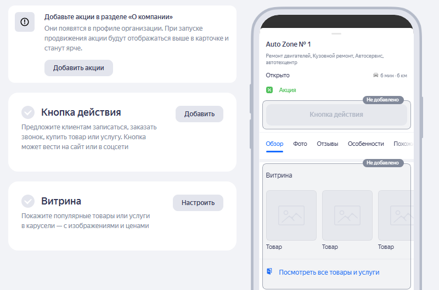Click the Витрина heading in phone preview

[x=279, y=175]
